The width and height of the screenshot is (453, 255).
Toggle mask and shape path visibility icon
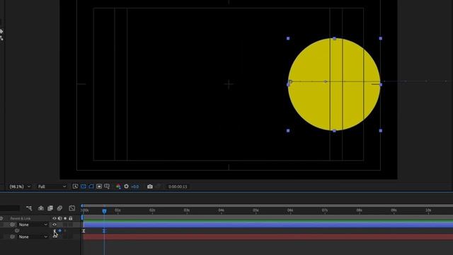(91, 186)
